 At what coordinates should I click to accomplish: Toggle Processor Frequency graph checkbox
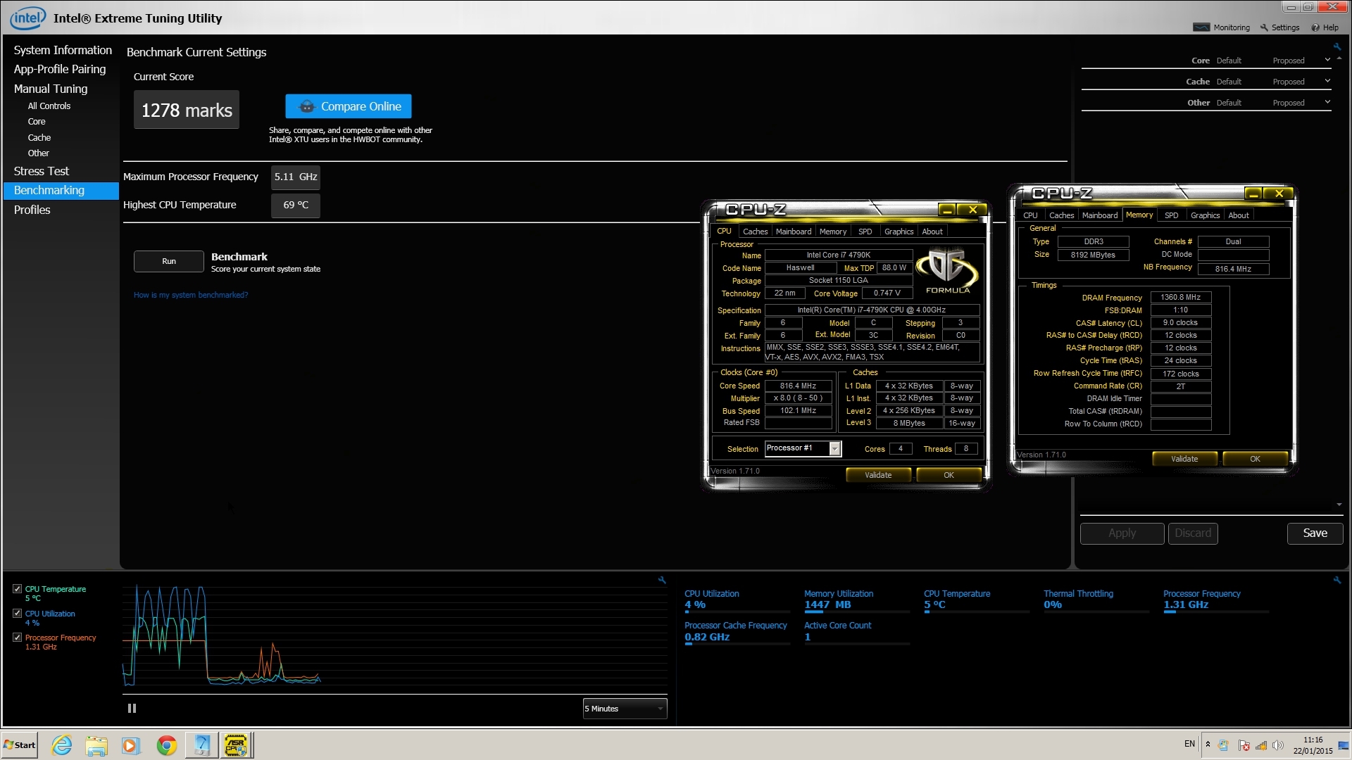tap(18, 638)
